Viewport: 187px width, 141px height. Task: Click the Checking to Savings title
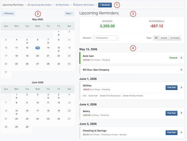[x=94, y=131]
